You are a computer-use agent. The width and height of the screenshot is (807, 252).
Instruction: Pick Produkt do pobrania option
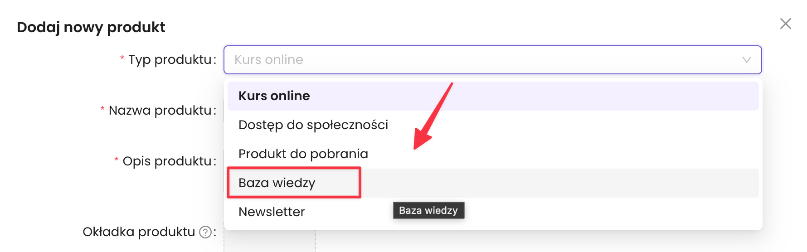303,154
